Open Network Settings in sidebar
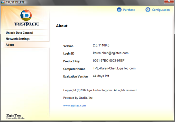The height and width of the screenshot is (122, 175). coord(25,39)
